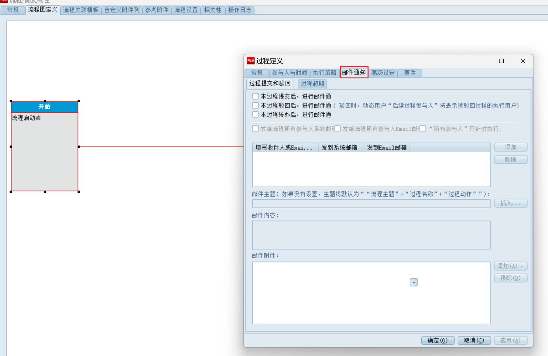The height and width of the screenshot is (356, 548).
Task: Check “所有参与人”只针对执行 option
Action: point(423,129)
